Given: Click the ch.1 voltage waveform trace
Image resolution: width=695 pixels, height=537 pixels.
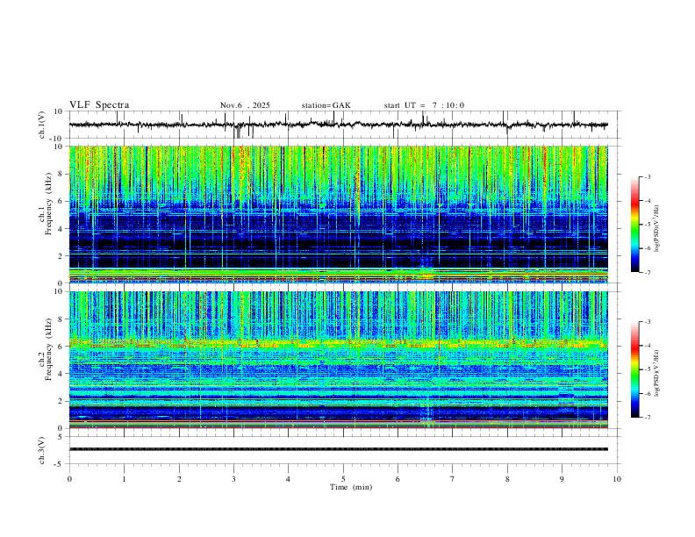Looking at the screenshot, I should point(338,125).
